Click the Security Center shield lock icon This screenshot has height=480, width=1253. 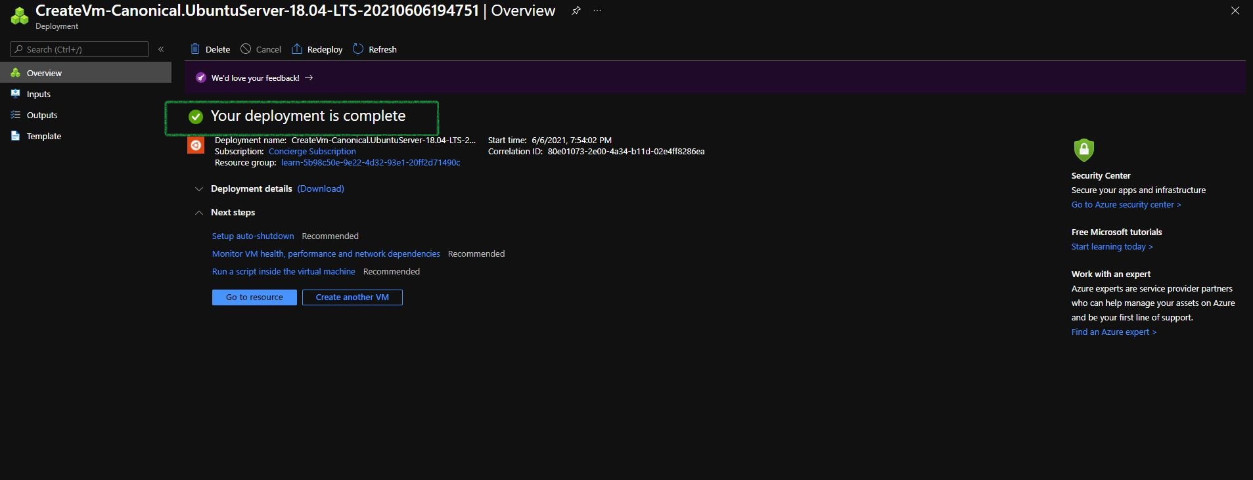pos(1083,150)
